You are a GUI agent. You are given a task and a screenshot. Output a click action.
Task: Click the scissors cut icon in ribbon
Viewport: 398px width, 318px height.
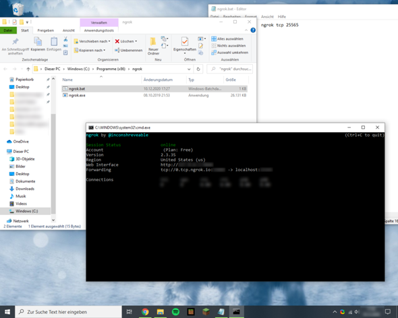[65, 39]
